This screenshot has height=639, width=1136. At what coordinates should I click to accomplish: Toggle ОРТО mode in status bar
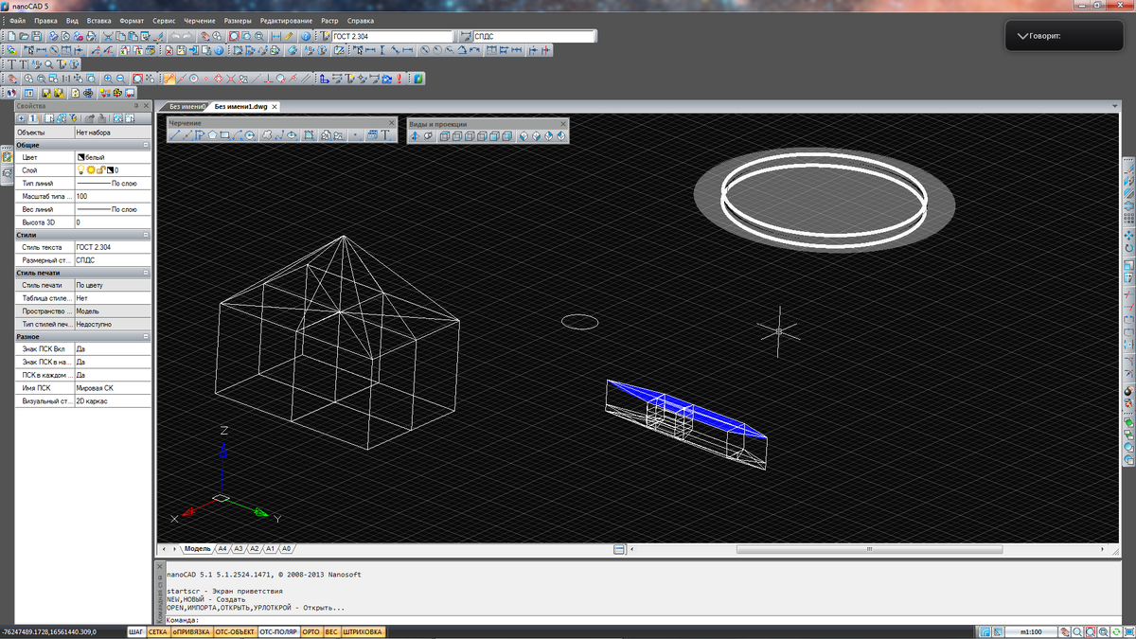tap(311, 631)
